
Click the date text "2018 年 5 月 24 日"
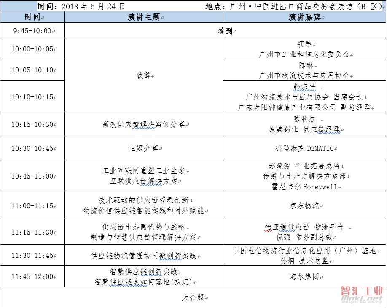(x=93, y=6)
